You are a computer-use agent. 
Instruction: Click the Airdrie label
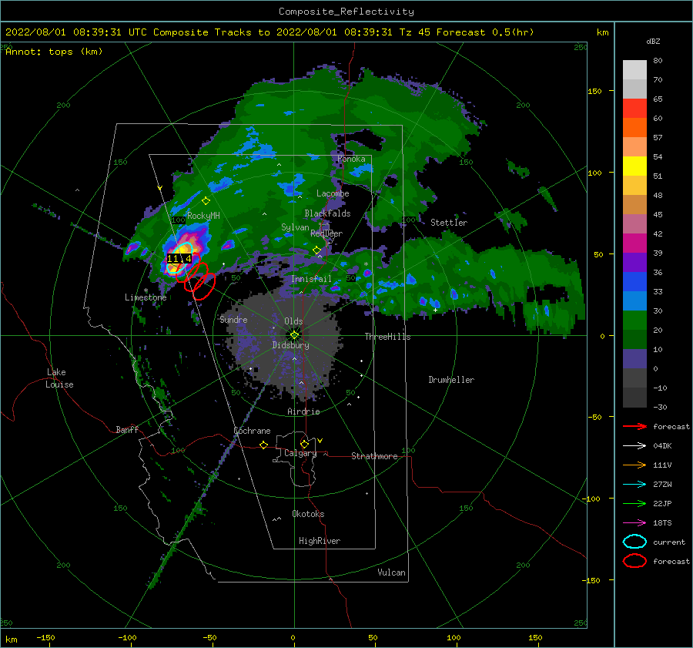[303, 411]
